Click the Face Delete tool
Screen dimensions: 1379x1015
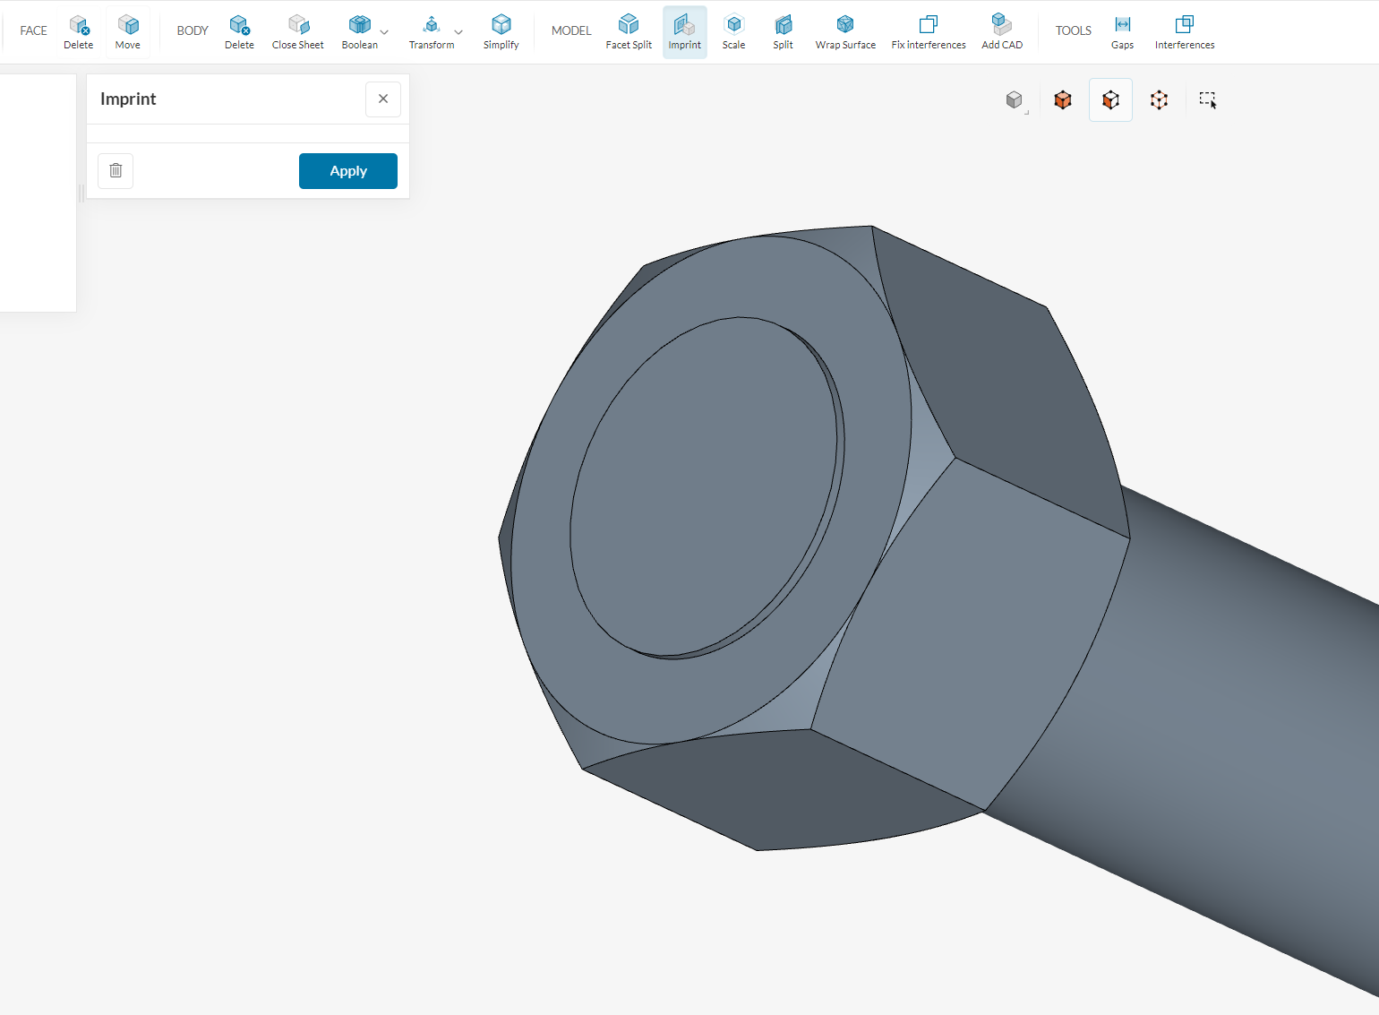[x=78, y=31]
